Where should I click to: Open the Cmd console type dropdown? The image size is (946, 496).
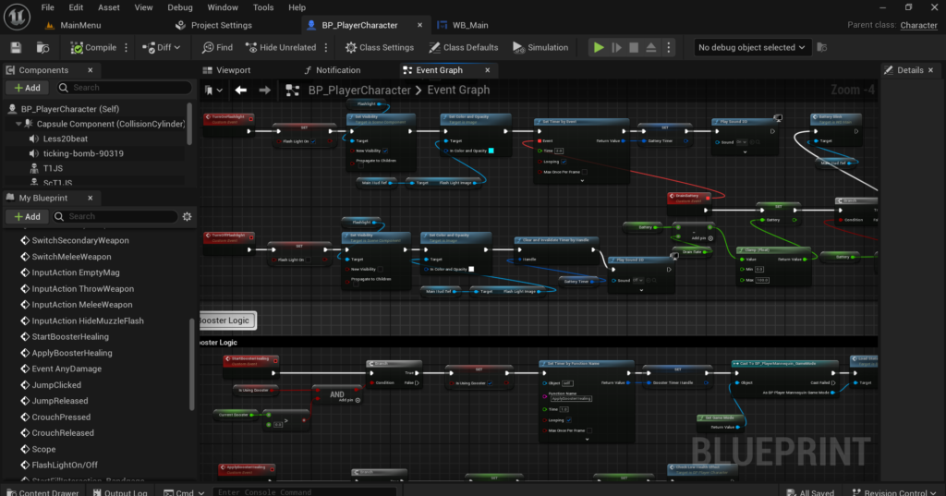point(184,491)
